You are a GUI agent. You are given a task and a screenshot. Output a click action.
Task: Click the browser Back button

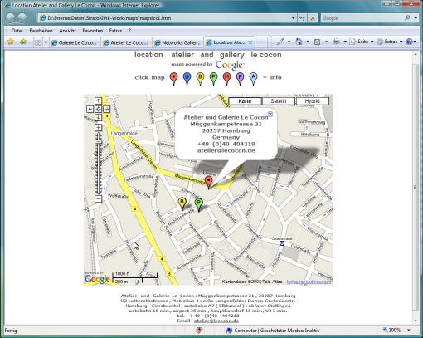point(10,18)
